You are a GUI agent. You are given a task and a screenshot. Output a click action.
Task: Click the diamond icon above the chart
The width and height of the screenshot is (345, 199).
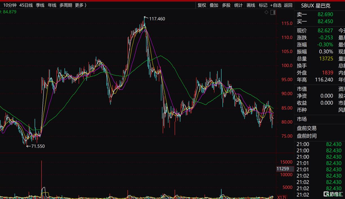tap(266, 12)
